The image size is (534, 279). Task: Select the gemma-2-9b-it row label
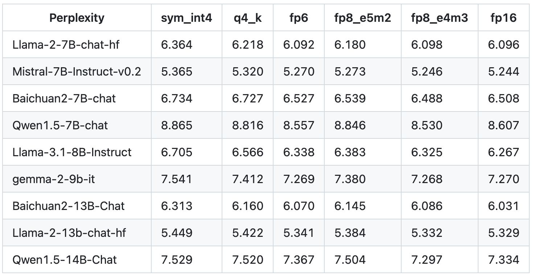click(x=54, y=179)
